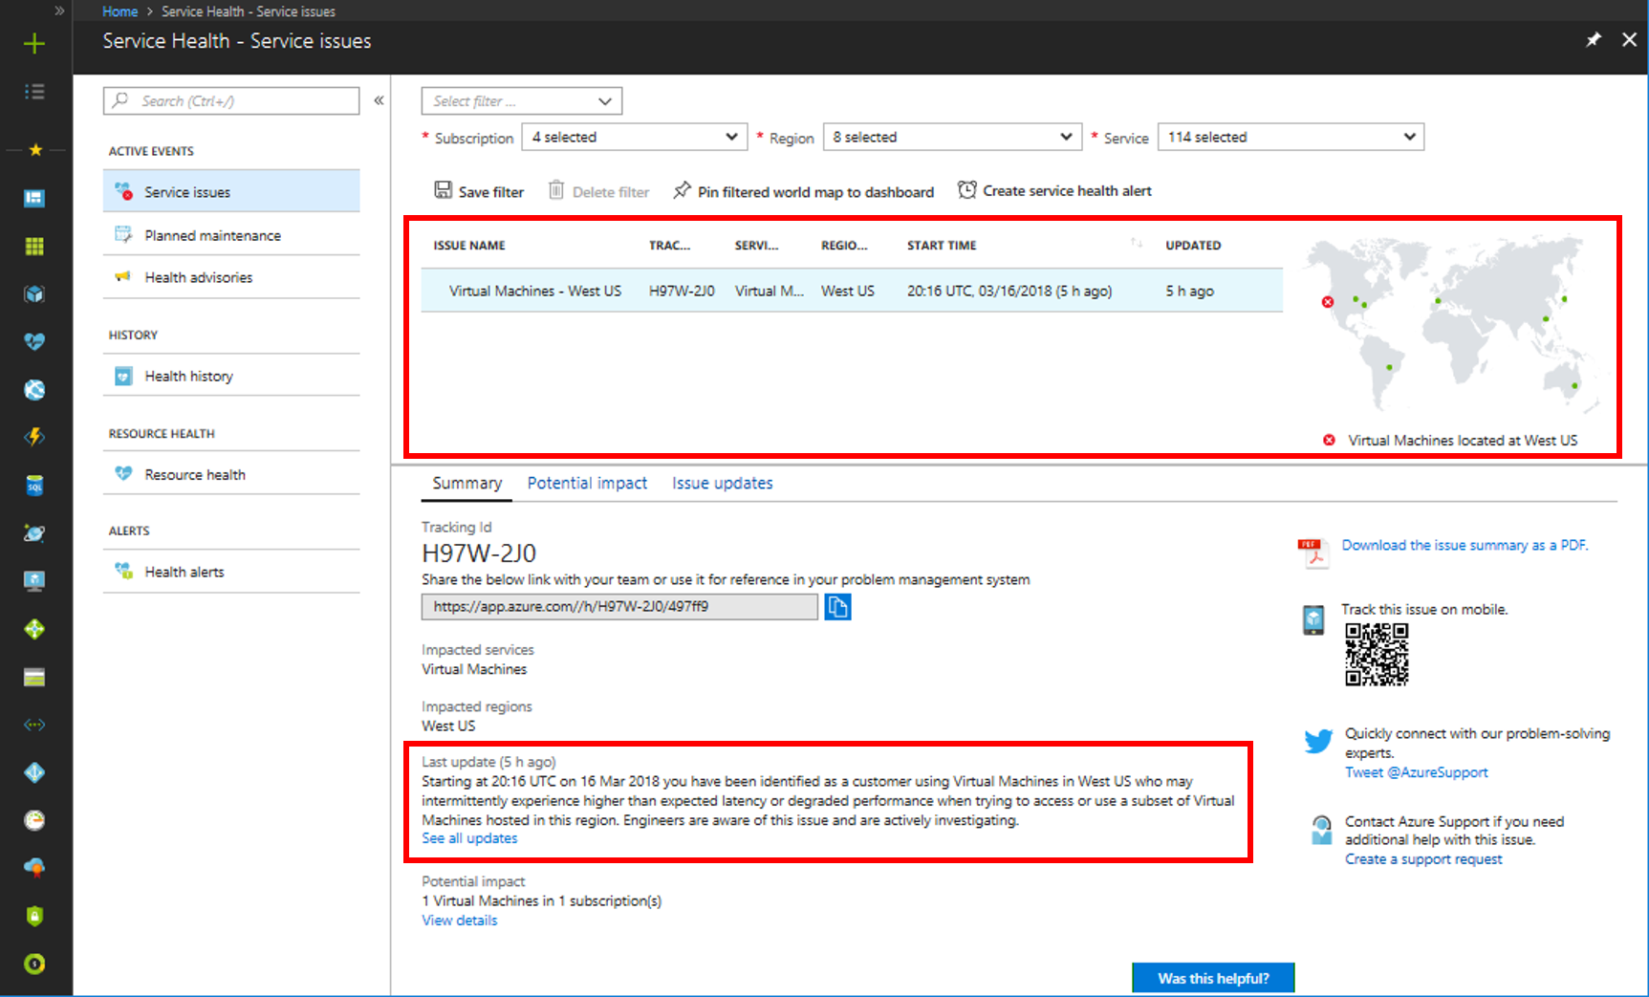Click the Twitter bird icon

point(1318,741)
